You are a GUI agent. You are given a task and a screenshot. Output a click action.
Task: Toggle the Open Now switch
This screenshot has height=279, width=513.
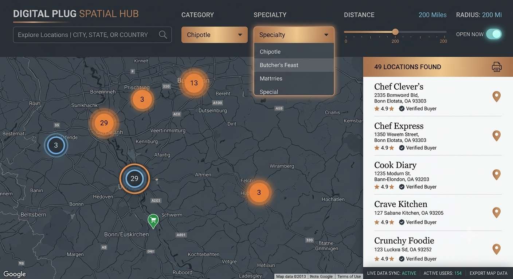494,34
